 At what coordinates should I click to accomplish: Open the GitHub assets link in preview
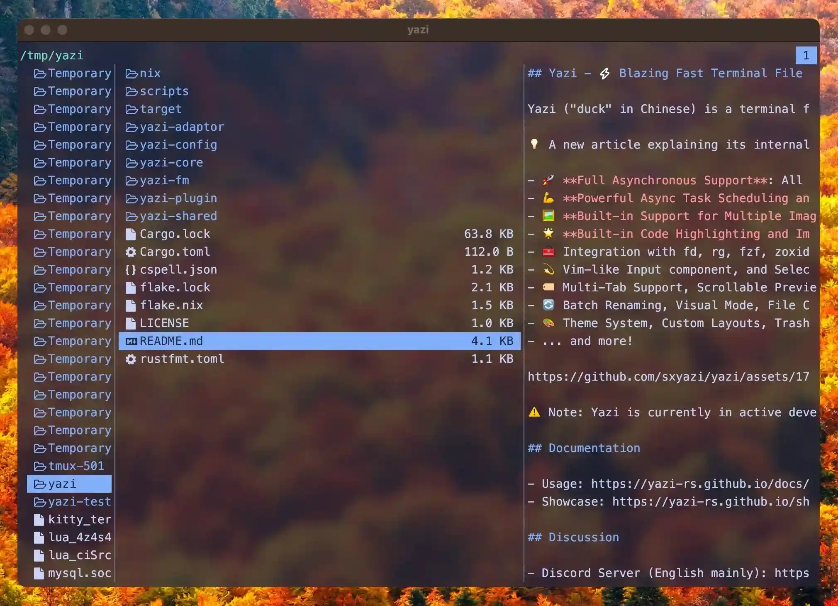[668, 377]
